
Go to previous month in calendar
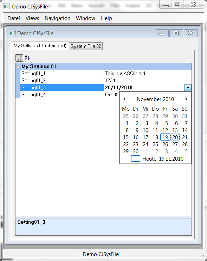pos(124,99)
